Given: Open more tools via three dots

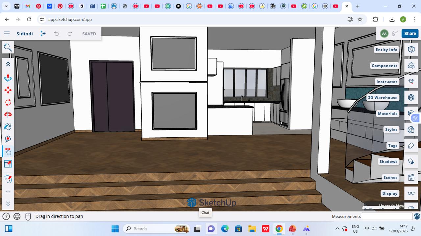Looking at the screenshot, I should [8, 191].
